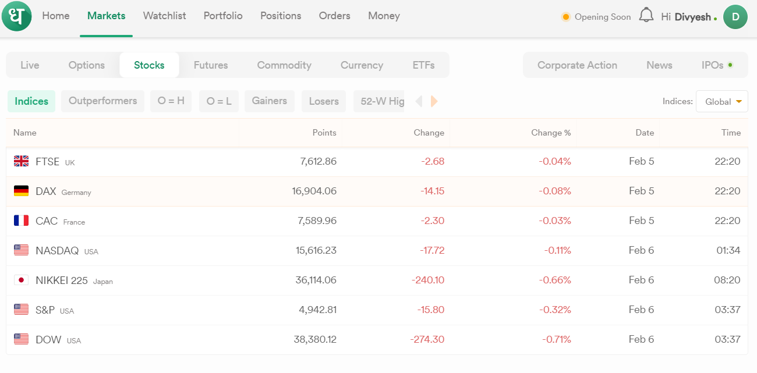Select the Stocks tab

(149, 65)
